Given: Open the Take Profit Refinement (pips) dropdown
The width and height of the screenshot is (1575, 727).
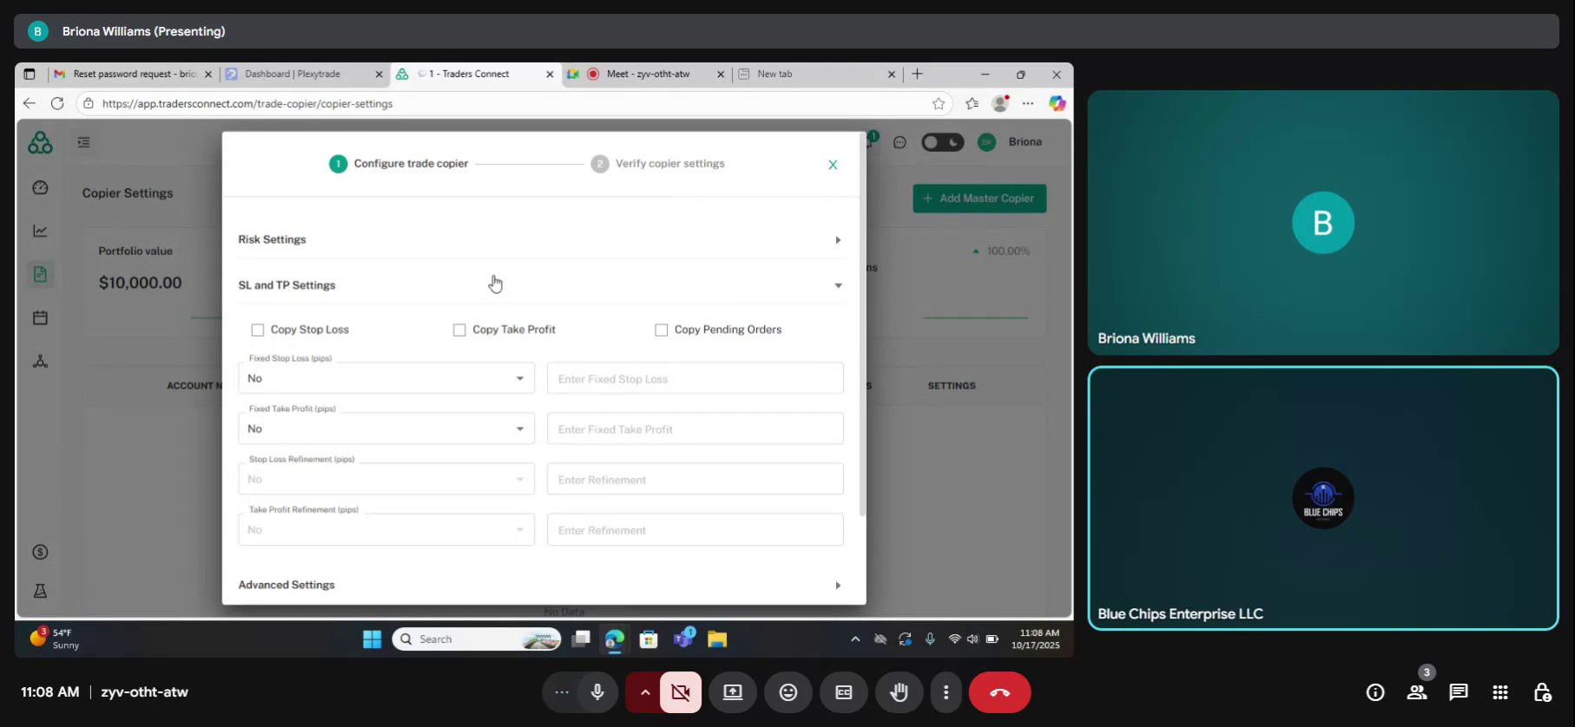Looking at the screenshot, I should coord(386,529).
